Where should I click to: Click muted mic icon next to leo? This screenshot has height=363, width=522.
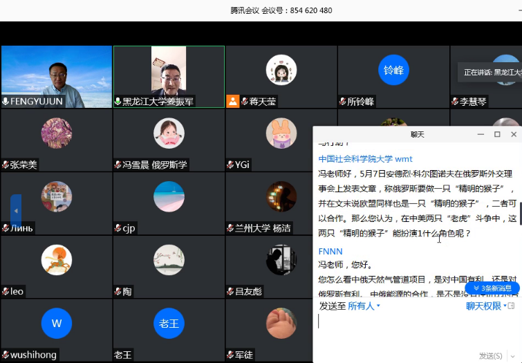(x=6, y=291)
